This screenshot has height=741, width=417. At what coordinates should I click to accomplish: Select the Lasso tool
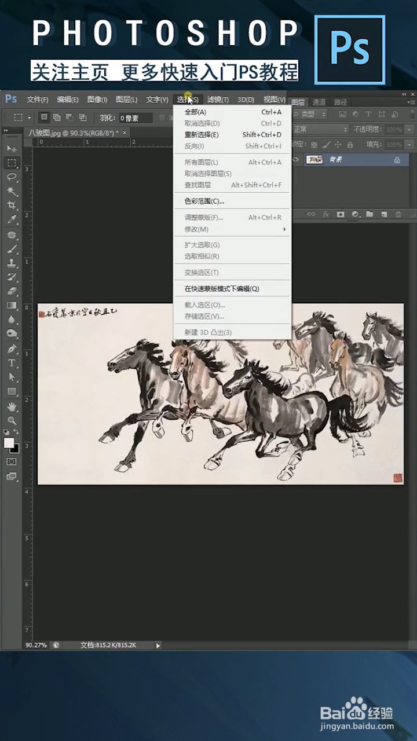pos(12,177)
